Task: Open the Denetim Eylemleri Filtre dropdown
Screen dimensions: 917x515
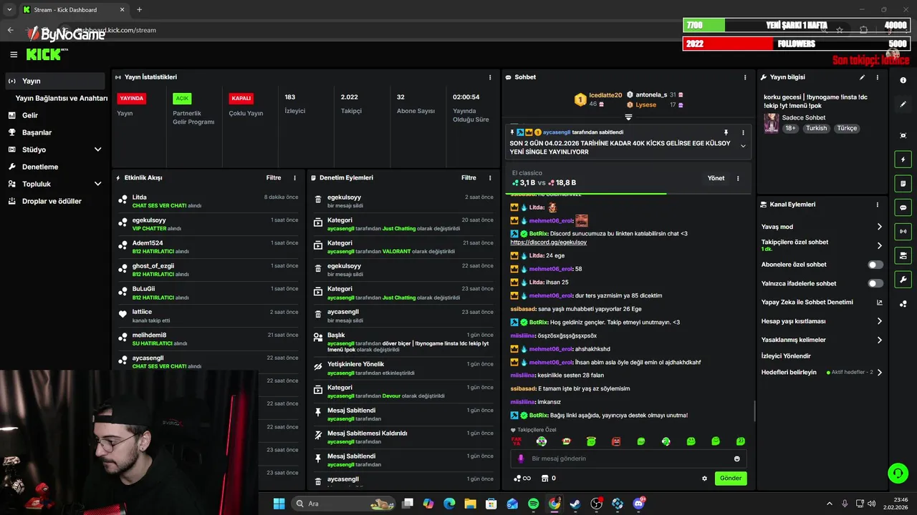Action: point(469,177)
